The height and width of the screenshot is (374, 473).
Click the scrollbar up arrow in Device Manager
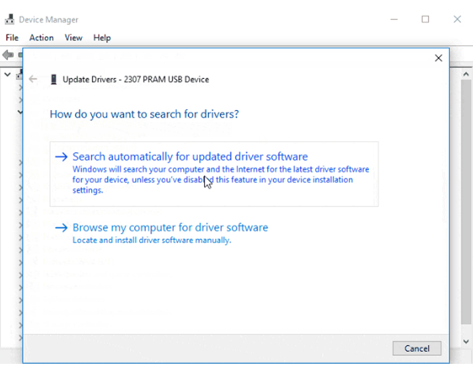coord(466,74)
